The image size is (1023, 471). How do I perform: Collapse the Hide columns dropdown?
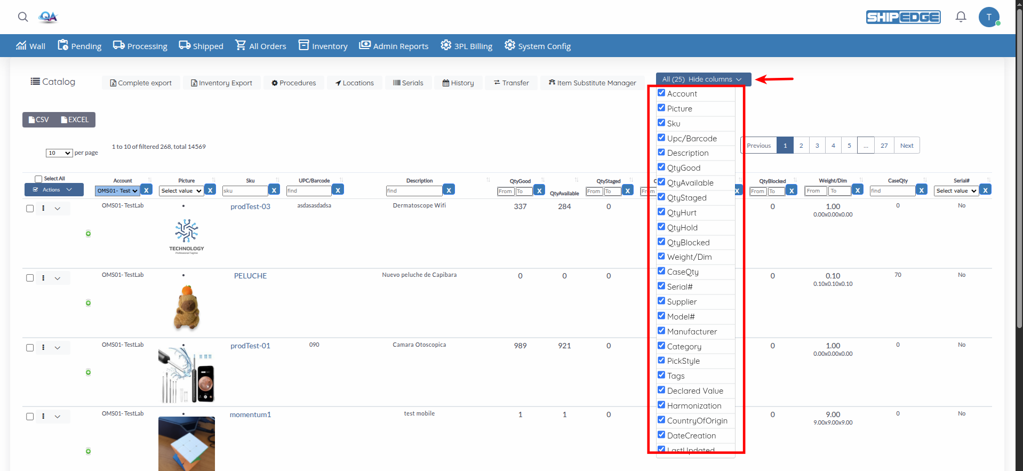pyautogui.click(x=703, y=79)
